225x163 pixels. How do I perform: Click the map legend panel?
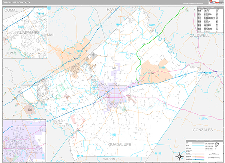(x=205, y=150)
